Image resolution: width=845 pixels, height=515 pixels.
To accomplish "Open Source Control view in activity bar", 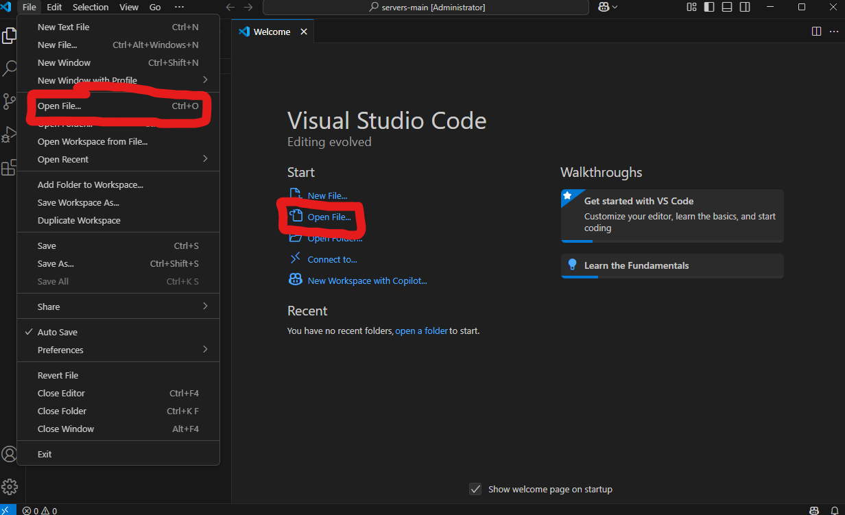I will pos(9,101).
